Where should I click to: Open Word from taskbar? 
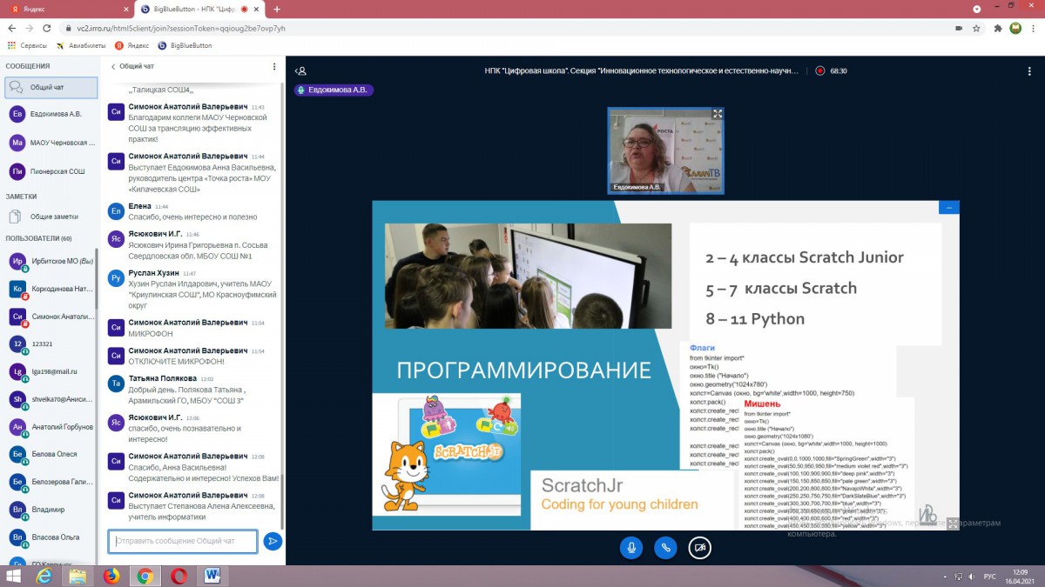(x=212, y=576)
